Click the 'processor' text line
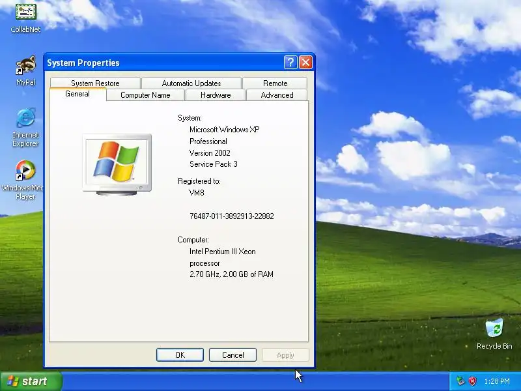521x391 pixels. 204,263
